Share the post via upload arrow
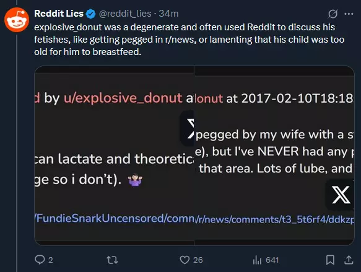This screenshot has width=361, height=272. (x=349, y=260)
